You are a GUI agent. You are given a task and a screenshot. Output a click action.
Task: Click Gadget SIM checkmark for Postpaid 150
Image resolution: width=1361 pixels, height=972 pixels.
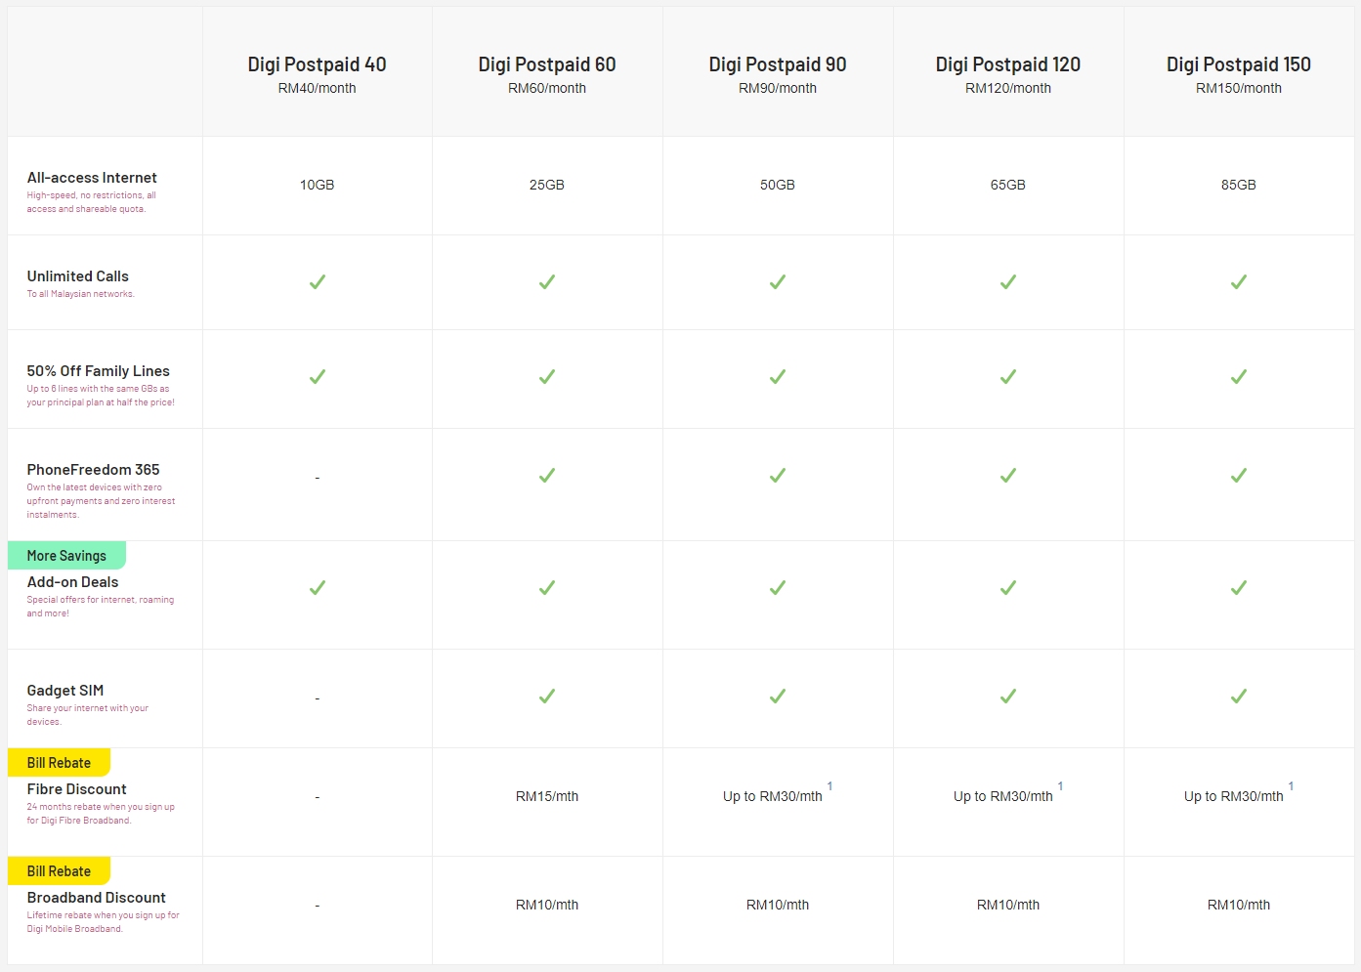click(x=1239, y=697)
